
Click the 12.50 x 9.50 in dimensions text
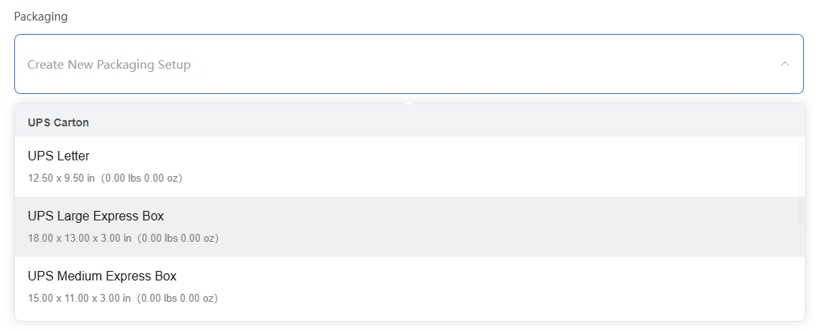(61, 178)
